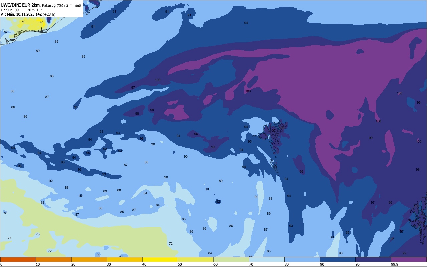Click the yellow 40–50 percent legend segment

(160, 259)
